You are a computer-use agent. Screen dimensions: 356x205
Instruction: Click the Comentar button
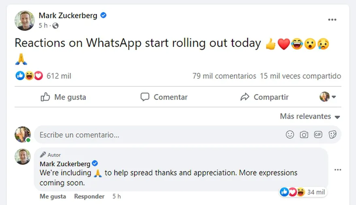pyautogui.click(x=164, y=97)
